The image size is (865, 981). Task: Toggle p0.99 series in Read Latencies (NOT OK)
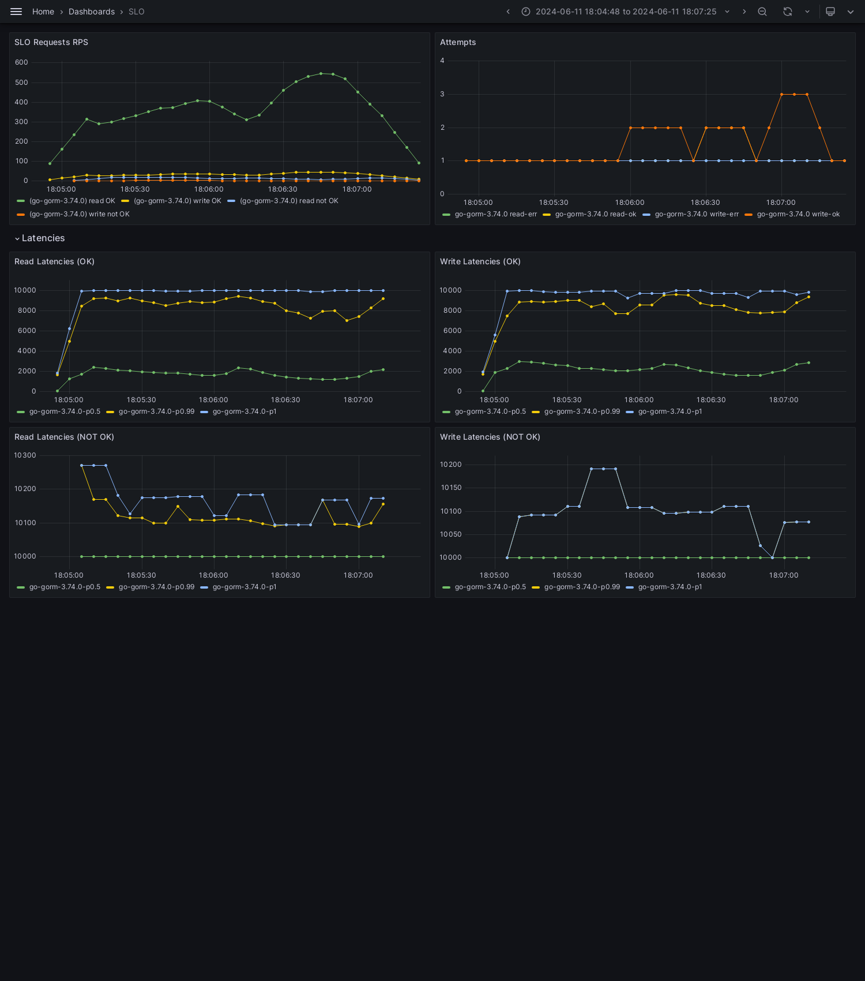coord(156,587)
